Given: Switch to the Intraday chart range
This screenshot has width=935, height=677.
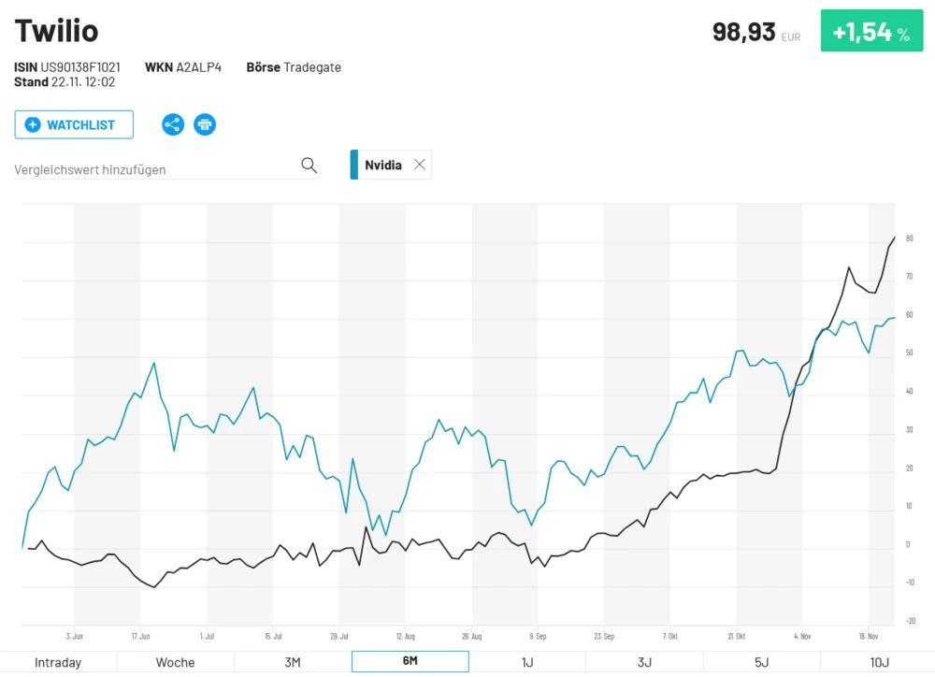Looking at the screenshot, I should pyautogui.click(x=58, y=662).
